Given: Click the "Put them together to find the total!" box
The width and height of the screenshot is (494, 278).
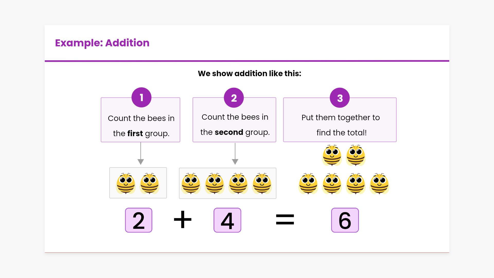Looking at the screenshot, I should [340, 125].
